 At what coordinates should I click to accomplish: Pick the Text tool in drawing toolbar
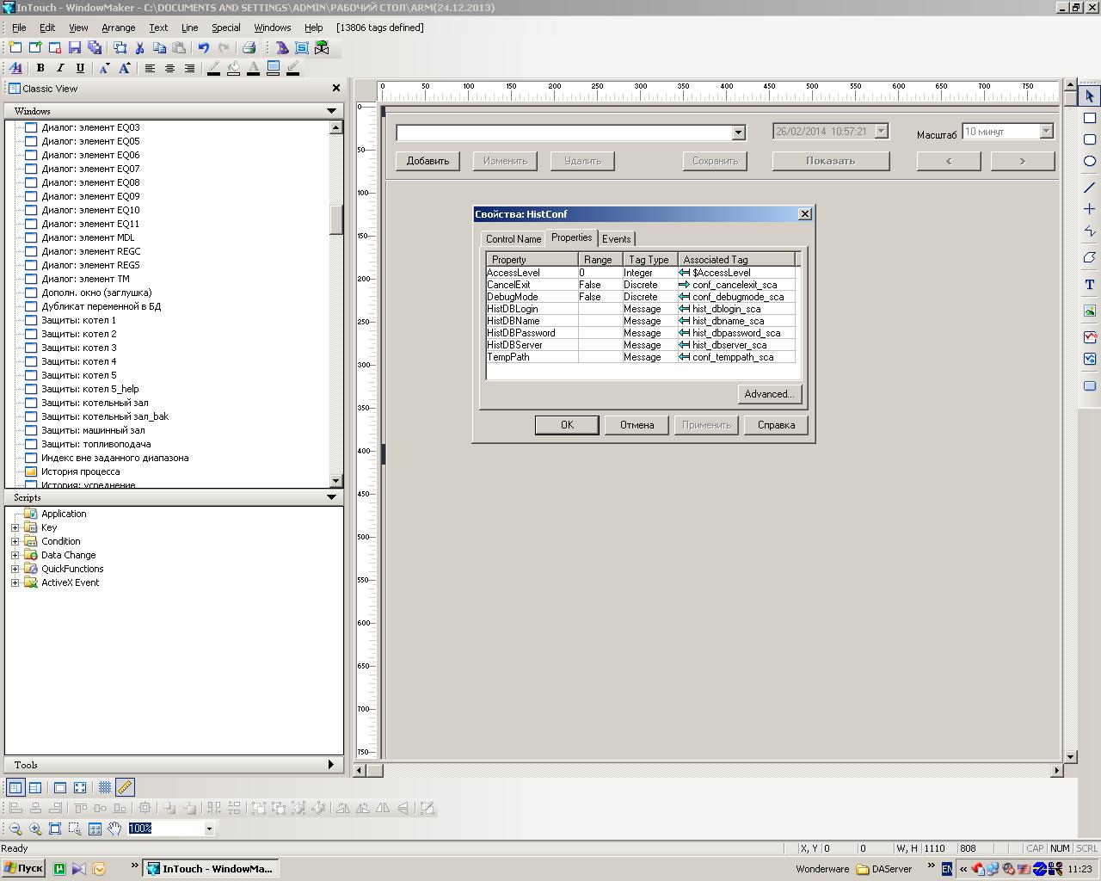pyautogui.click(x=1089, y=285)
